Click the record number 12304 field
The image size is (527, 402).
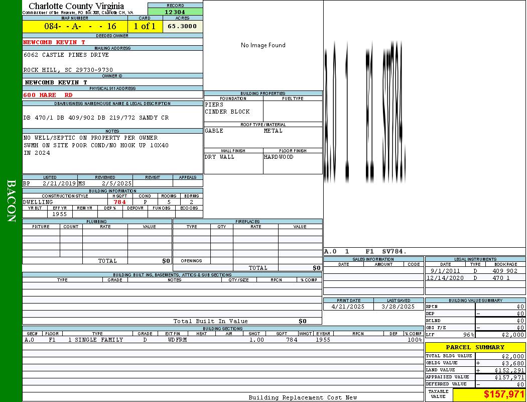[x=175, y=12]
